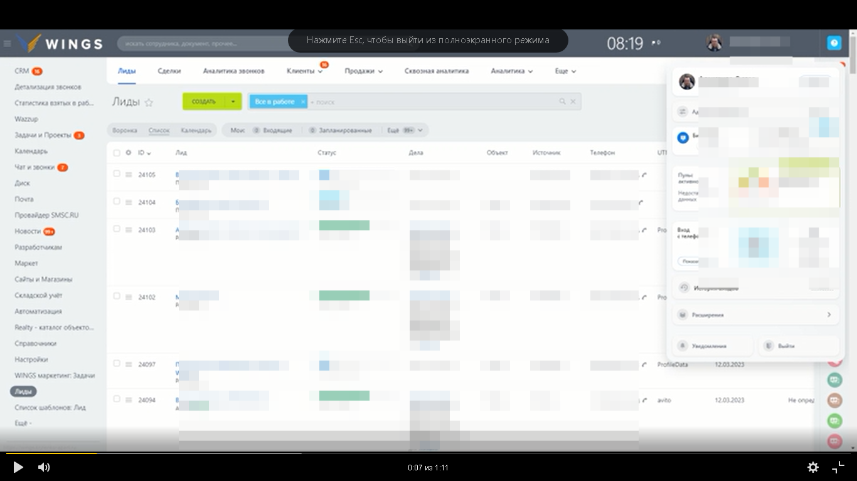Remove the 'Все в работе' filter chip
Image resolution: width=857 pixels, height=481 pixels.
click(302, 101)
